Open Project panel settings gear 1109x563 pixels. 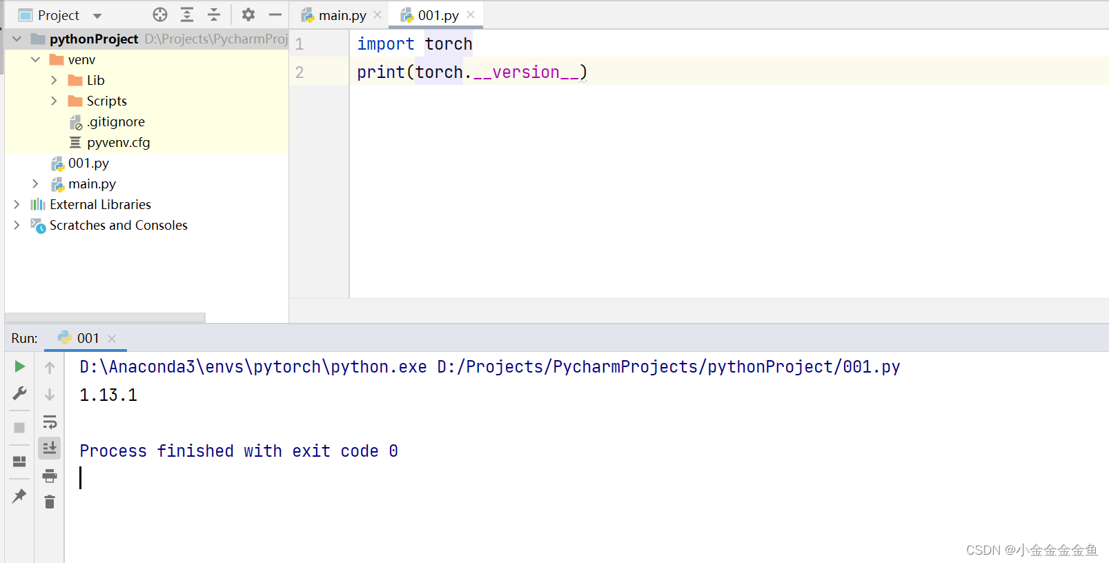coord(248,14)
